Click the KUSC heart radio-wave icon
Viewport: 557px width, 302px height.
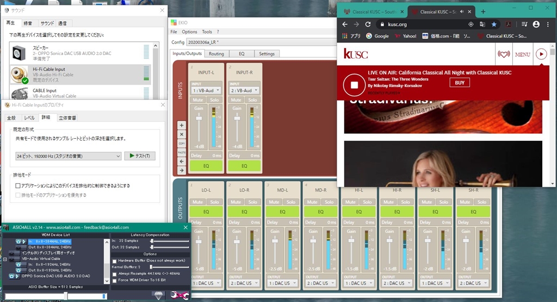coord(504,54)
